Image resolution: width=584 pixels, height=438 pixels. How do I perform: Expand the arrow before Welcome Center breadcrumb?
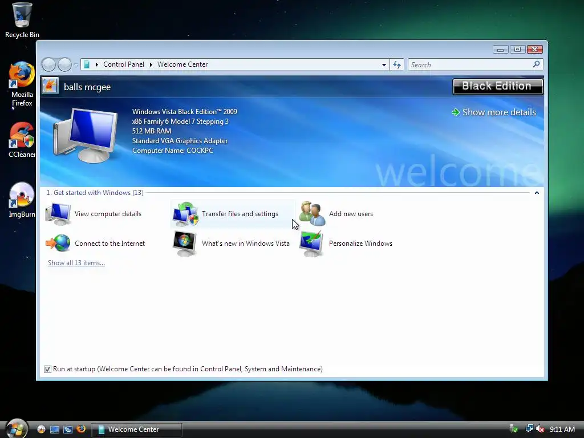[151, 64]
